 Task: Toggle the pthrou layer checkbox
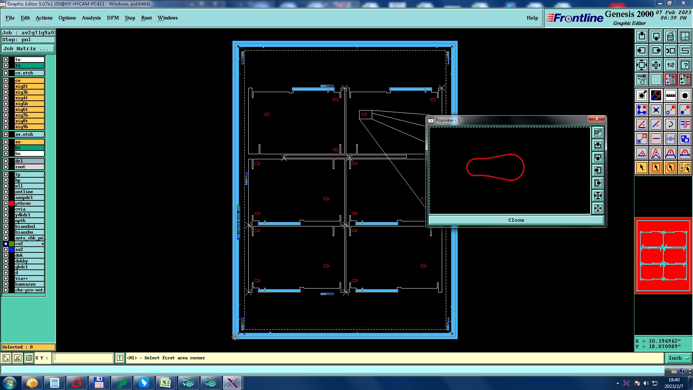click(6, 203)
